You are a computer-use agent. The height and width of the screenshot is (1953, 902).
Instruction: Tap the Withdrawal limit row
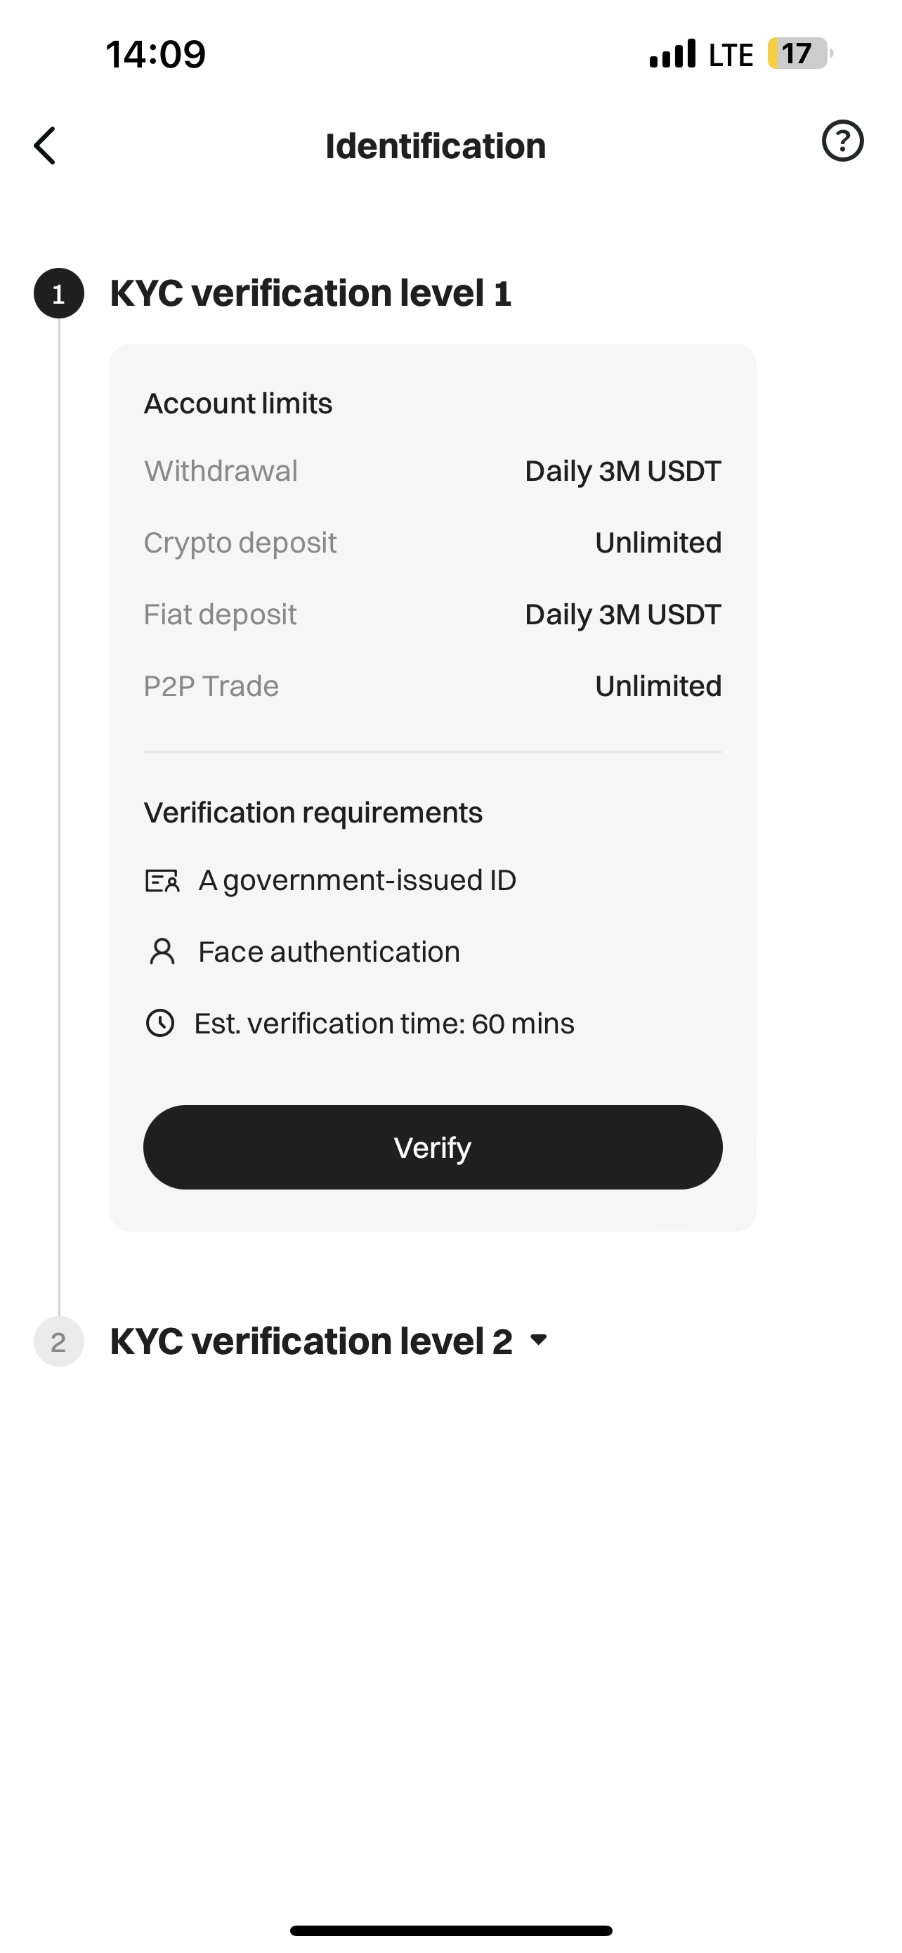click(x=433, y=471)
